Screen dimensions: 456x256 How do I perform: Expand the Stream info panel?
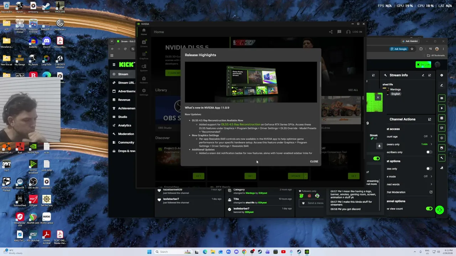pyautogui.click(x=430, y=75)
